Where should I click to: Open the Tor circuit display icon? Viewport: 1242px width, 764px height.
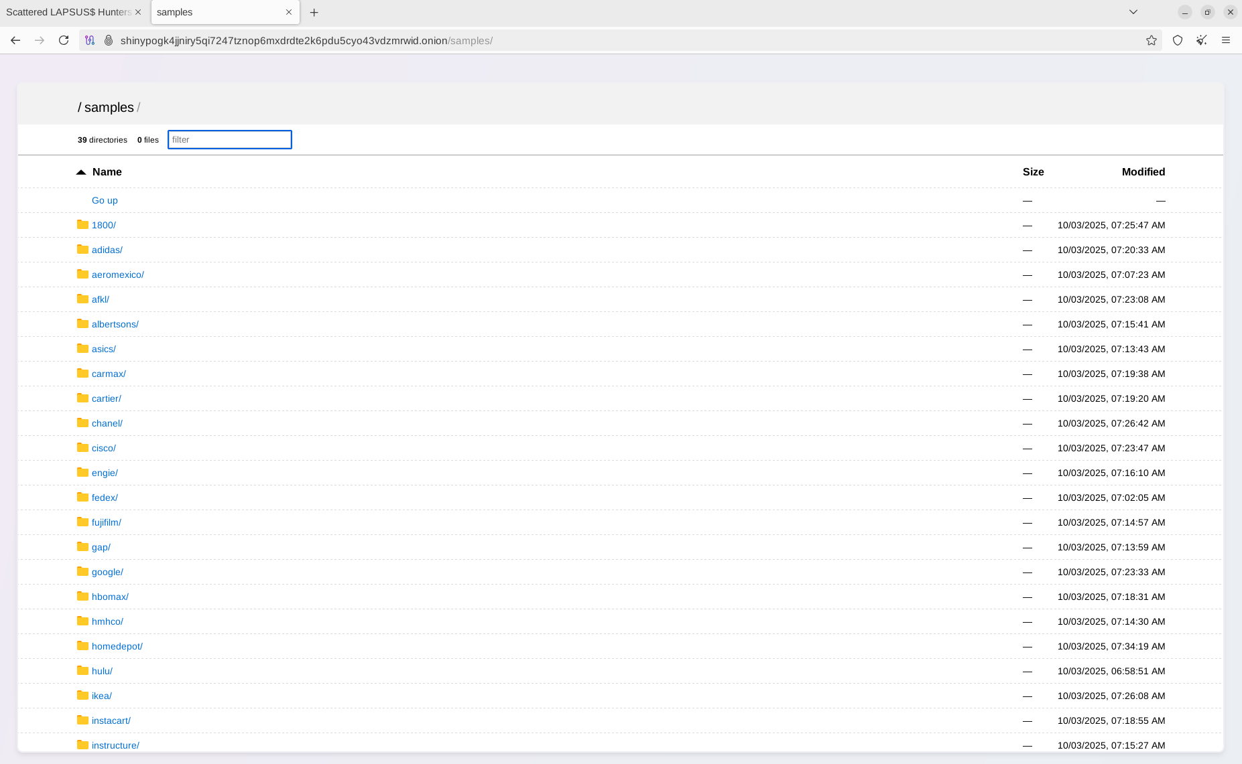pos(90,40)
